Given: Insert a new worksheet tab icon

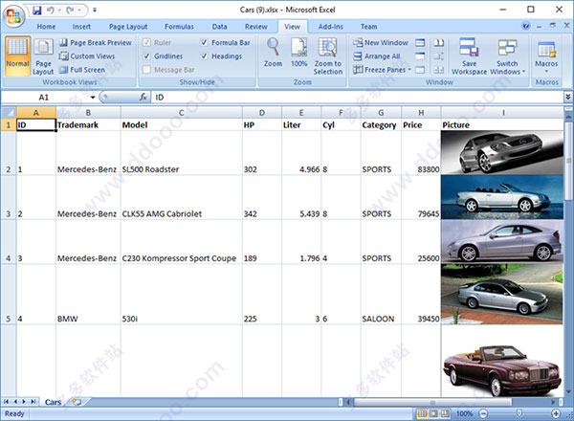Looking at the screenshot, I should (x=77, y=402).
